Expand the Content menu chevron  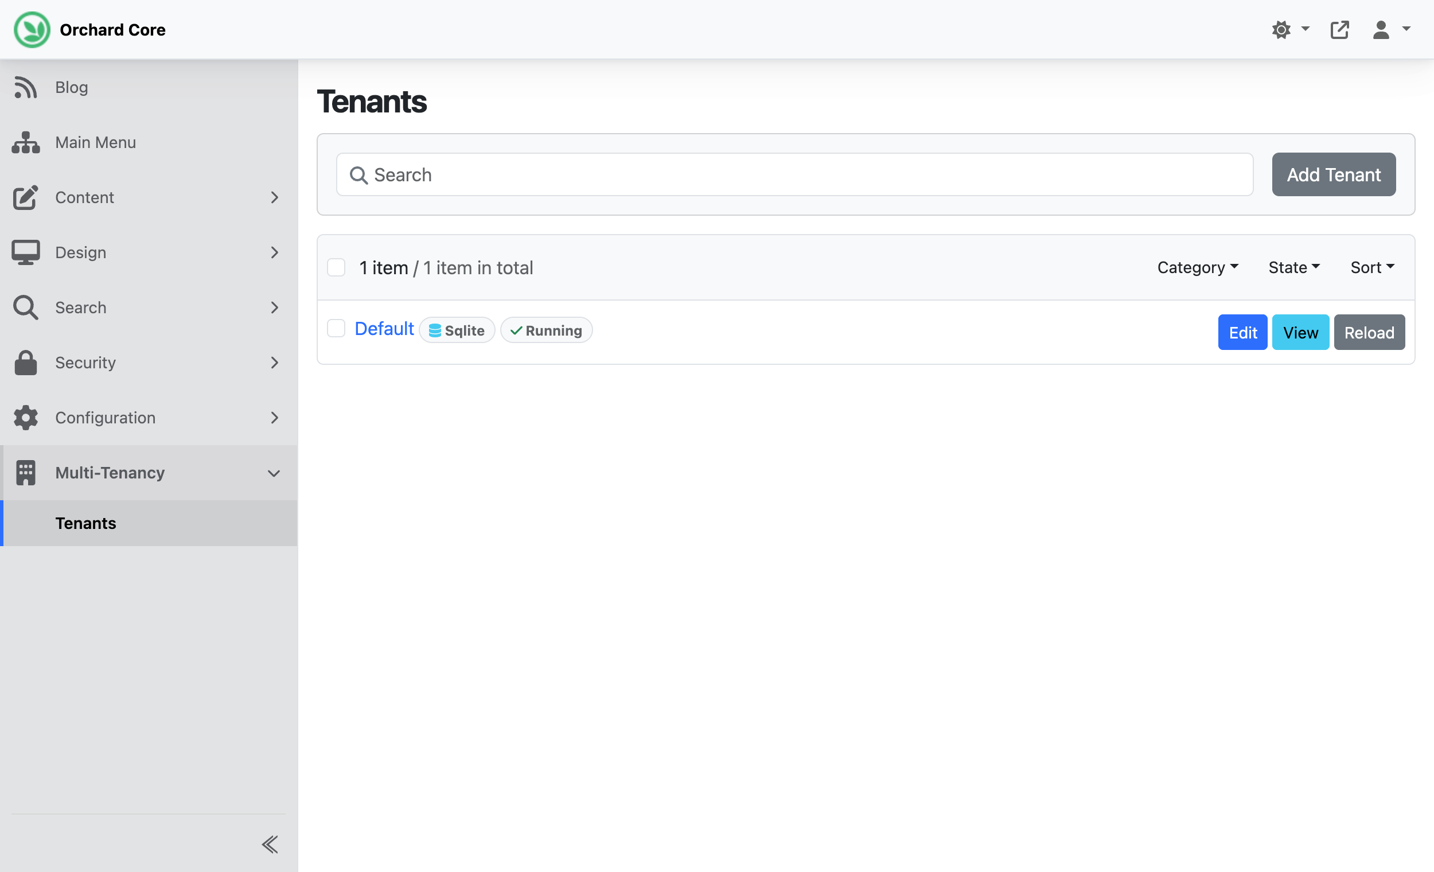tap(275, 197)
